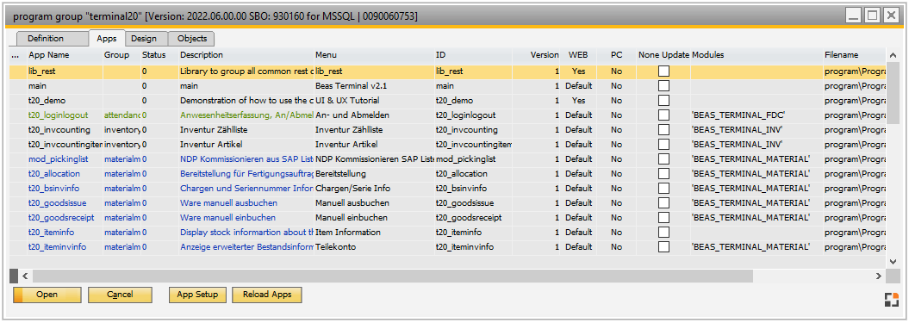
Task: Click the scroll-down arrow of vertical scrollbar
Action: 893,261
